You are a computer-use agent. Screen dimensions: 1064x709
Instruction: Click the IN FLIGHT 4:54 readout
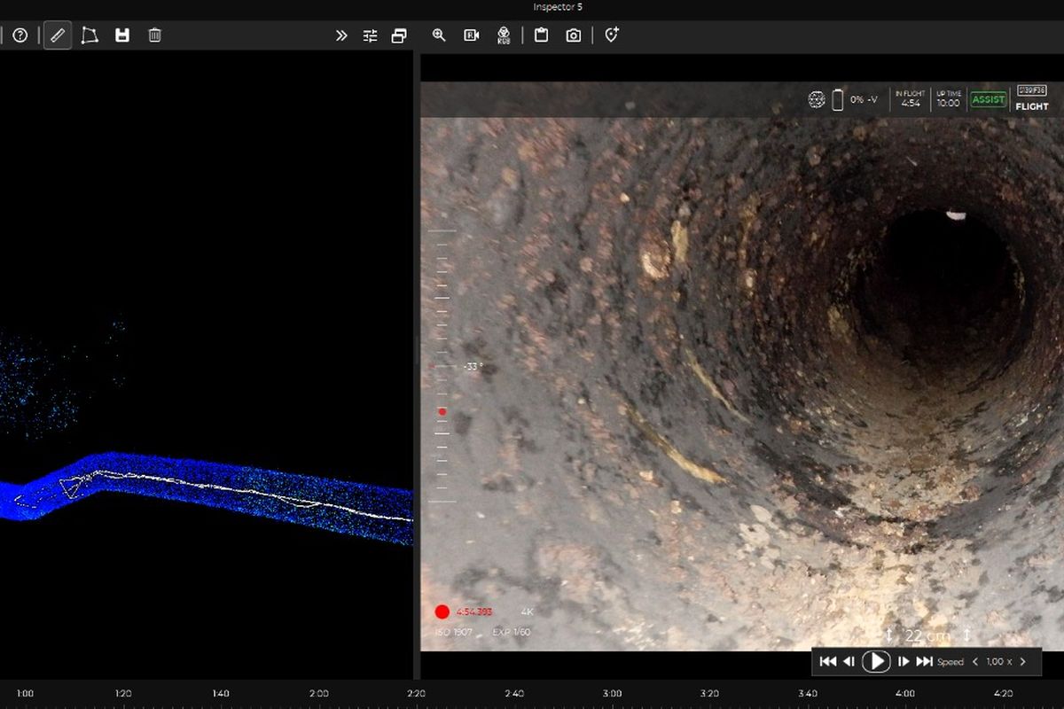click(910, 99)
